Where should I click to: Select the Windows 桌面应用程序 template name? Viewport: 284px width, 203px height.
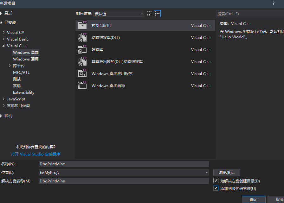[x=112, y=74]
